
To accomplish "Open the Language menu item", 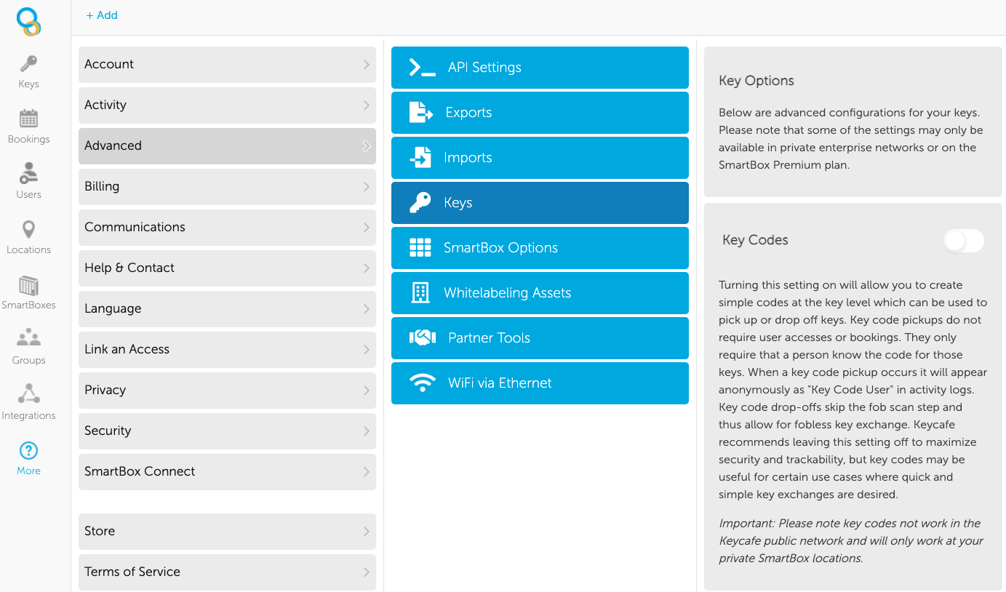I will click(227, 309).
